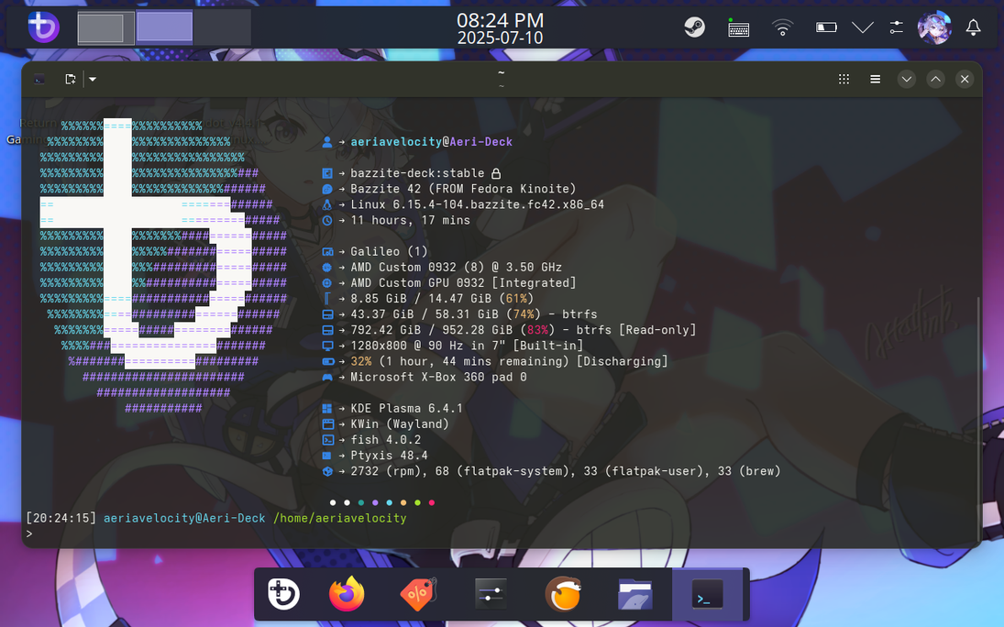Screen dimensions: 1004x627
Task: Open Dolphin file manager from the dock
Action: pyautogui.click(x=634, y=594)
